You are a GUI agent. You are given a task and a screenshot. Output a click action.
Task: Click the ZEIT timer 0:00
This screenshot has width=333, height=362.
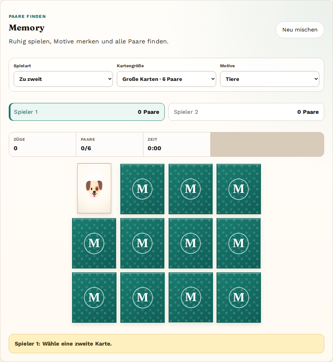pyautogui.click(x=154, y=148)
